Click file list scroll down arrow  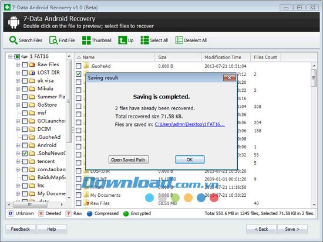(314, 204)
